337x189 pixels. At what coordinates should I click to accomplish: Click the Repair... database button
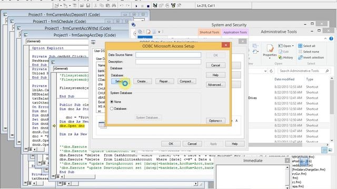click(x=165, y=81)
